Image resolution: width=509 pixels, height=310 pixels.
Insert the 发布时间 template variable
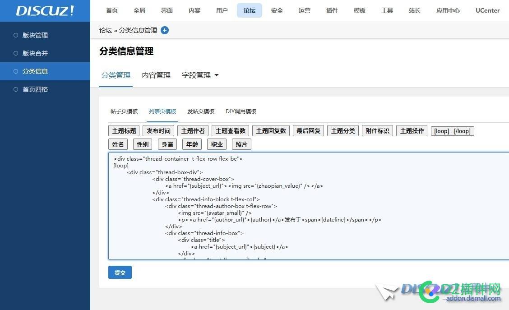tap(158, 130)
